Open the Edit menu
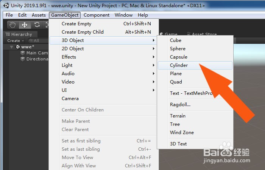This screenshot has width=265, height=170. (x=22, y=15)
